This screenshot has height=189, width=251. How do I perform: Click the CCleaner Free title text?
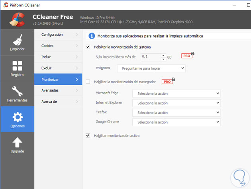[53, 17]
